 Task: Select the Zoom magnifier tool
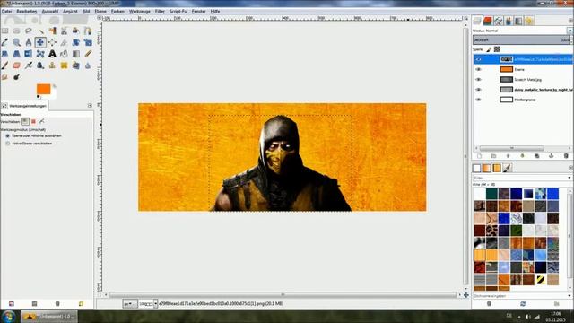point(16,42)
